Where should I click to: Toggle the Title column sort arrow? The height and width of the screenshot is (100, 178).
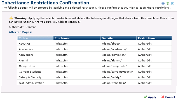point(27,39)
